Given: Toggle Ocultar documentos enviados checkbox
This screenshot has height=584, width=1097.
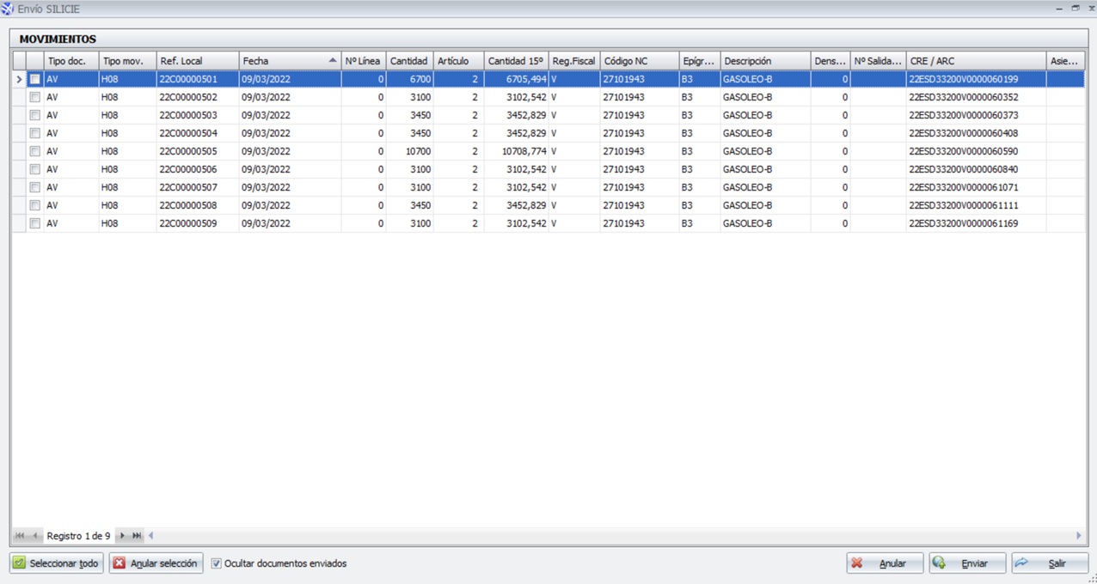Looking at the screenshot, I should tap(217, 563).
